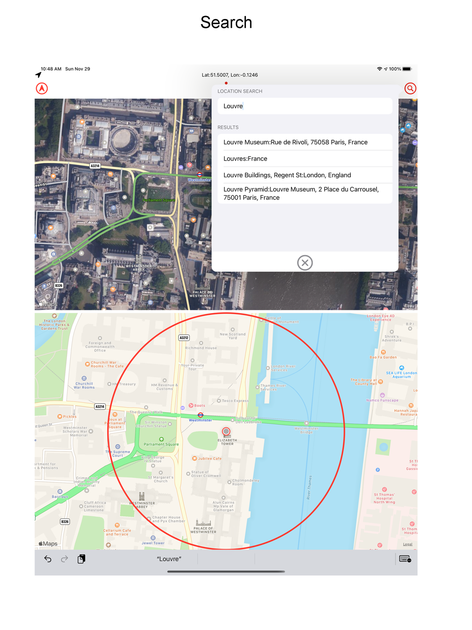Tap the Westminster Bridge marker
Viewport: 472px width, 630px height.
coord(307,423)
